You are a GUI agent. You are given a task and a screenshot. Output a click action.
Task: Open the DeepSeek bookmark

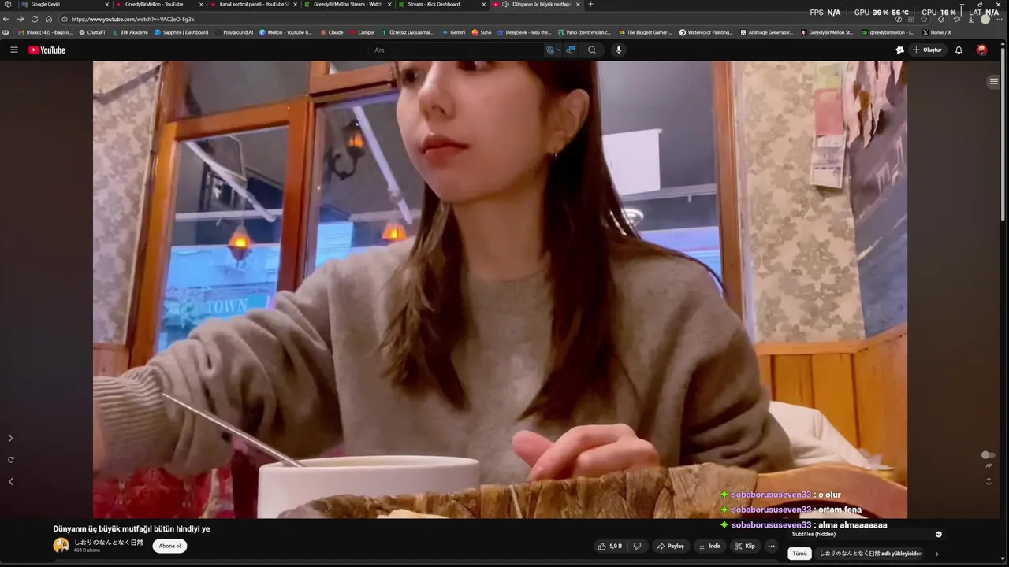click(524, 32)
